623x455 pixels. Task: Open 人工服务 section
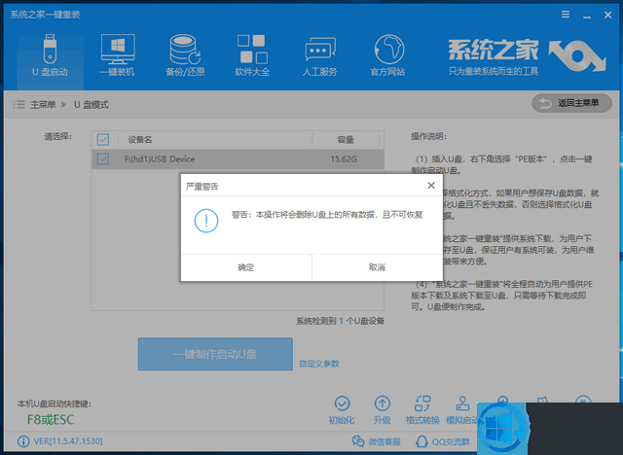click(320, 55)
